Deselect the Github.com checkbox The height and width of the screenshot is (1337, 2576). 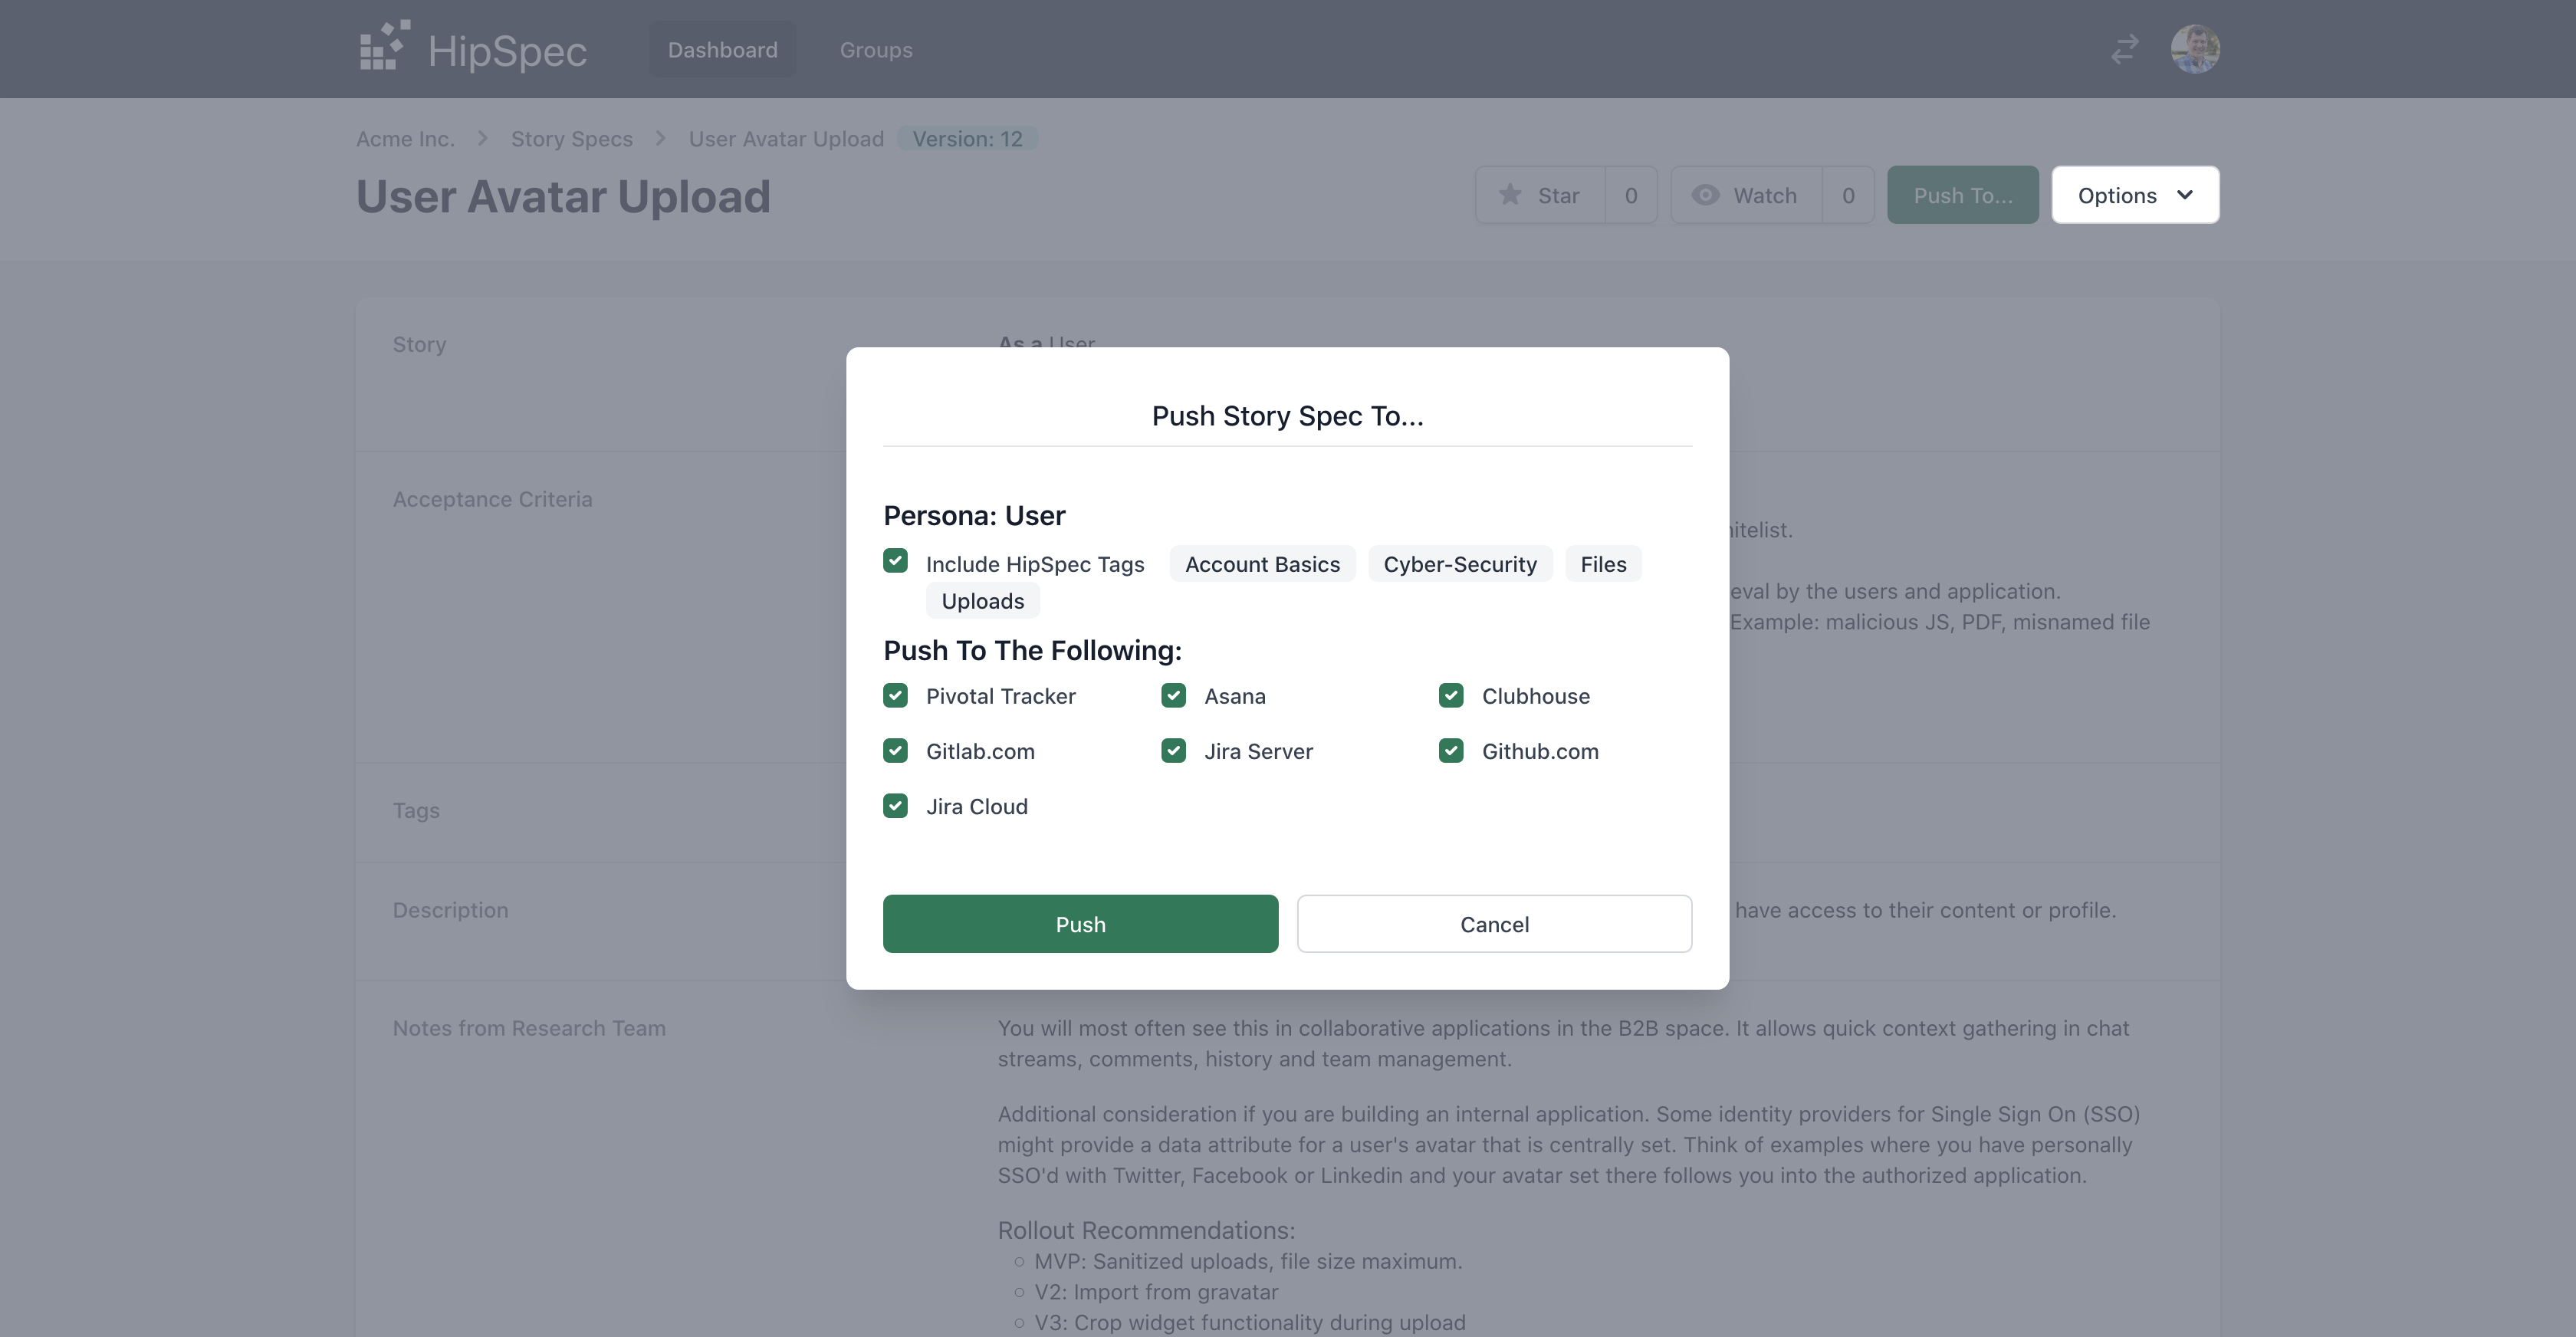(x=1451, y=751)
